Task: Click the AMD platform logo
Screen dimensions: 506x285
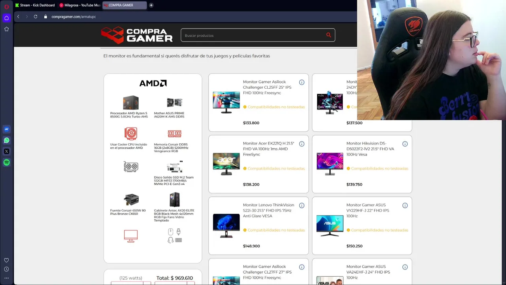Action: pyautogui.click(x=153, y=83)
